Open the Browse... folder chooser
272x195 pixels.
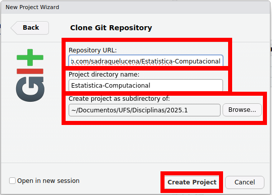242,110
